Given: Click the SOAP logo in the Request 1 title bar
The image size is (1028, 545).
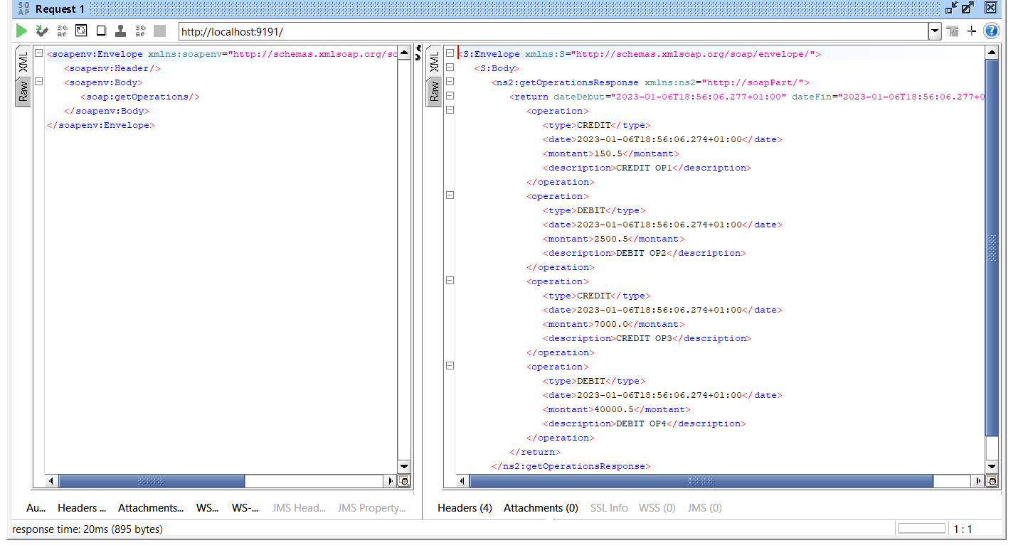Looking at the screenshot, I should (x=24, y=9).
